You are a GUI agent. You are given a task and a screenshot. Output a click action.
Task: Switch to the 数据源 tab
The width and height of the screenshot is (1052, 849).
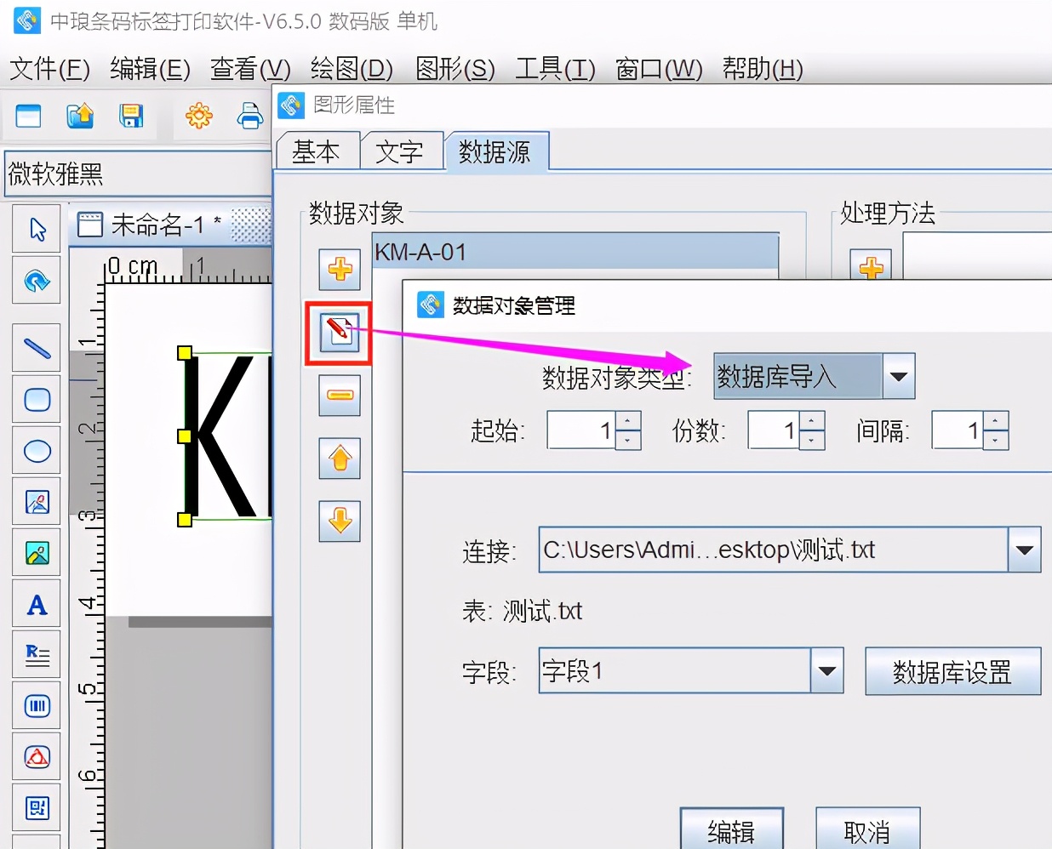pyautogui.click(x=495, y=151)
